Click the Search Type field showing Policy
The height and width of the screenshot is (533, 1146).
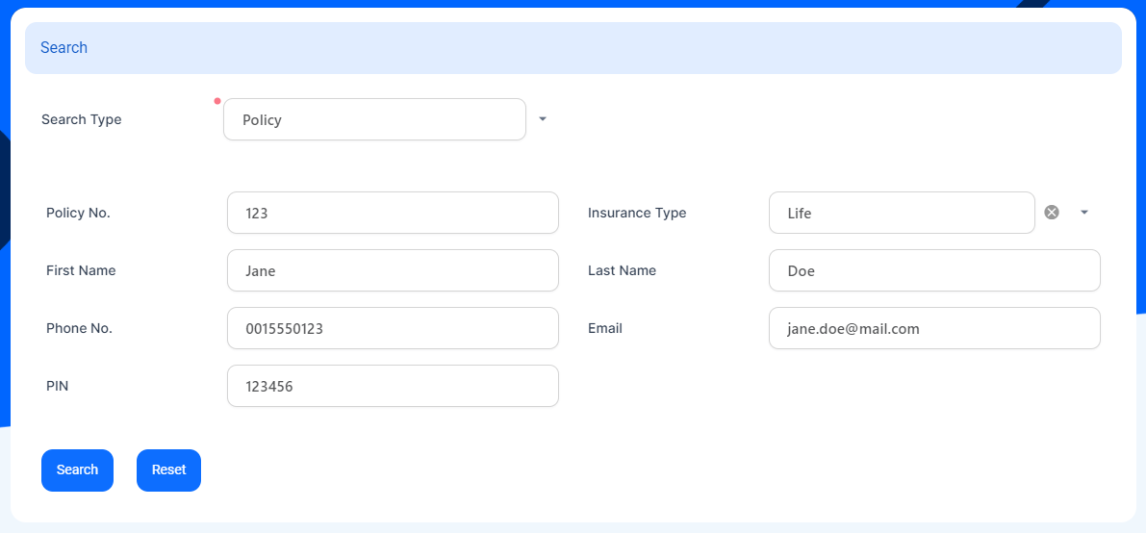(374, 120)
